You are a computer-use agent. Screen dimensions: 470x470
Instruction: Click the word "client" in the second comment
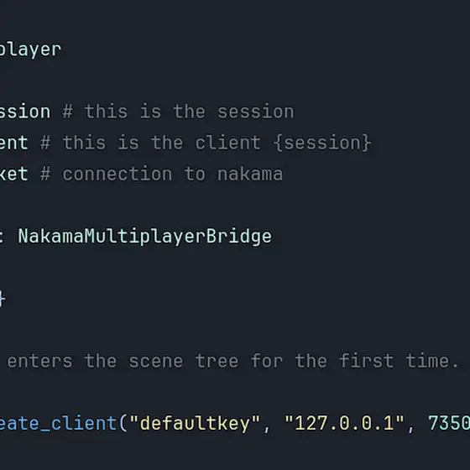point(227,143)
